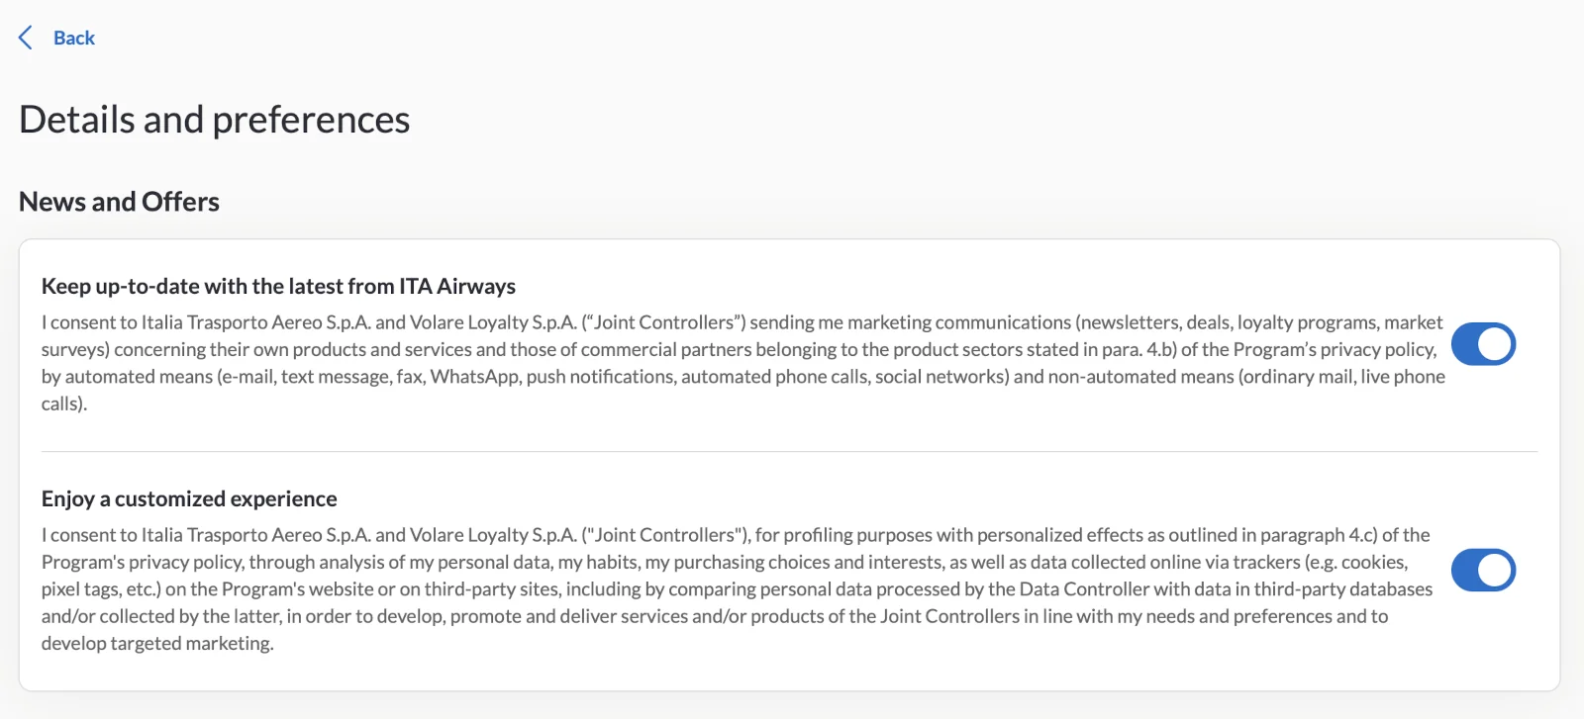Click "develop targeted marketing." at the paragraph end
1584x719 pixels.
coord(157,644)
